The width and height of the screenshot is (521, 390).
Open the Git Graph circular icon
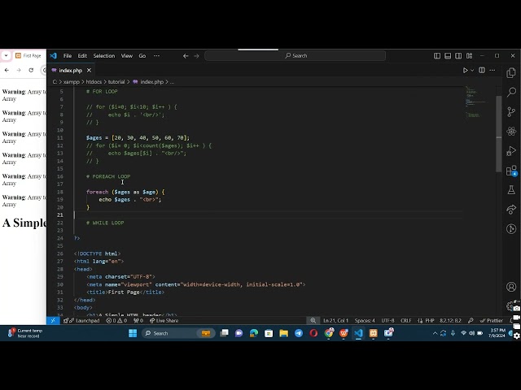(x=511, y=229)
